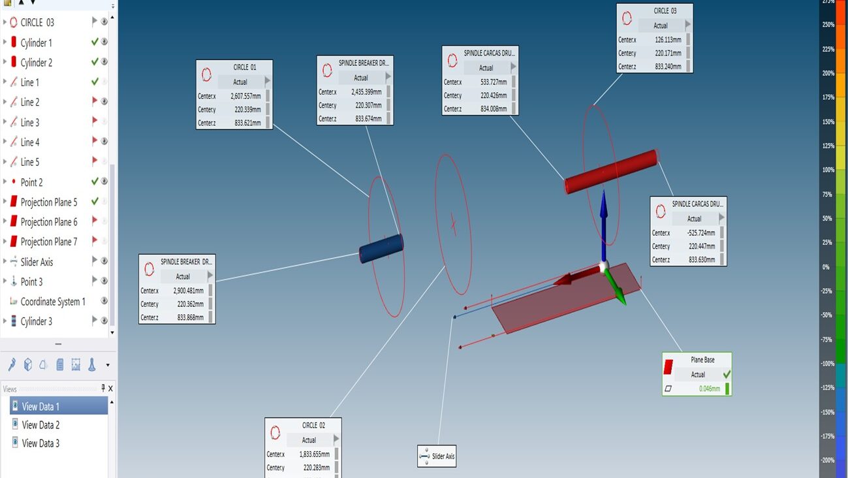This screenshot has width=848, height=478.
Task: Toggle visibility of Cylinder 2
Action: [104, 62]
